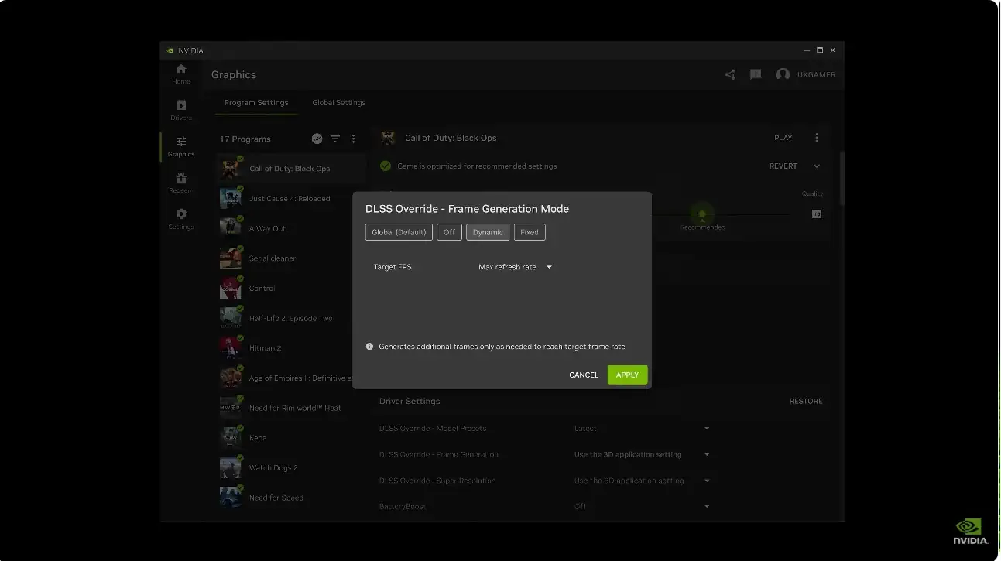Click the Recommended slider handle
The image size is (1001, 561).
[x=702, y=214]
